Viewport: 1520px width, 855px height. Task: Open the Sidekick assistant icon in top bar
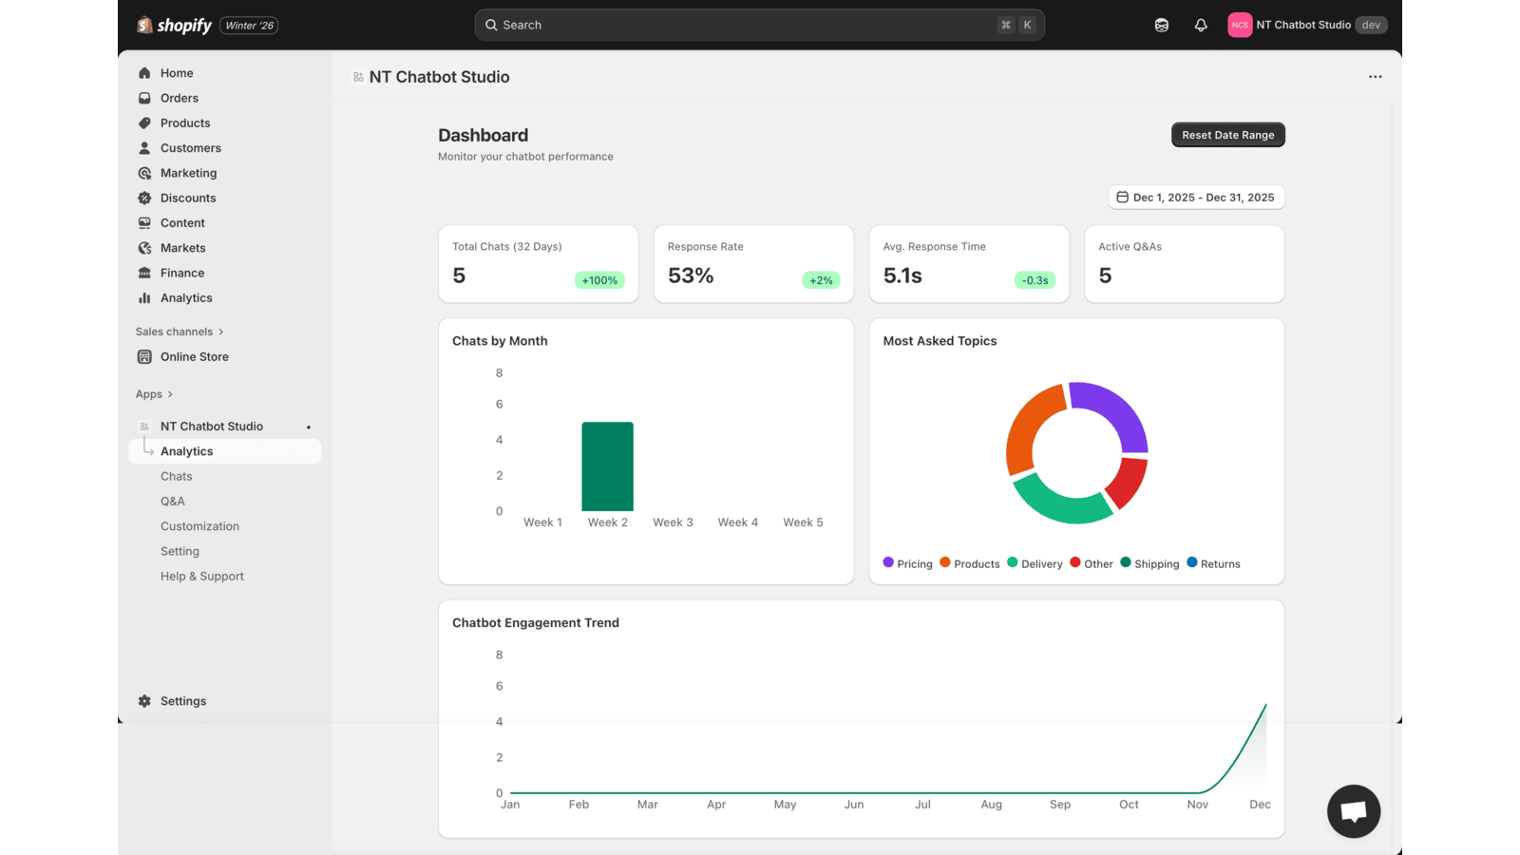1161,26
